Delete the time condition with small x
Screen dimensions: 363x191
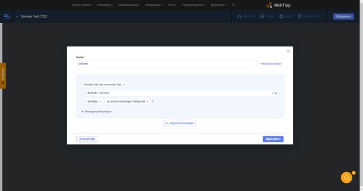[x=153, y=102]
